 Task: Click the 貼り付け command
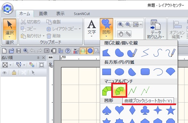31,36
